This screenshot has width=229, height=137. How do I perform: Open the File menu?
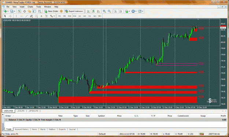(x=8, y=7)
